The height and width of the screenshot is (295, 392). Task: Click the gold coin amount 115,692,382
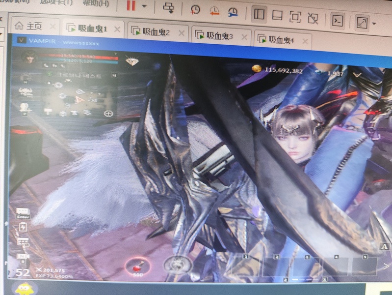coord(283,70)
